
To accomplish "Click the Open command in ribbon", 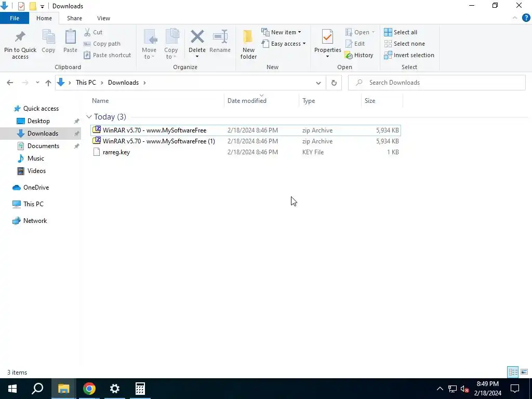I will tap(360, 32).
